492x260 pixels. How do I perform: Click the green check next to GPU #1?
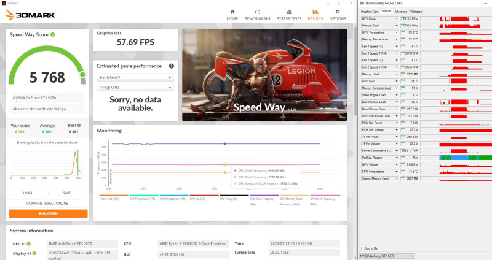point(28,243)
